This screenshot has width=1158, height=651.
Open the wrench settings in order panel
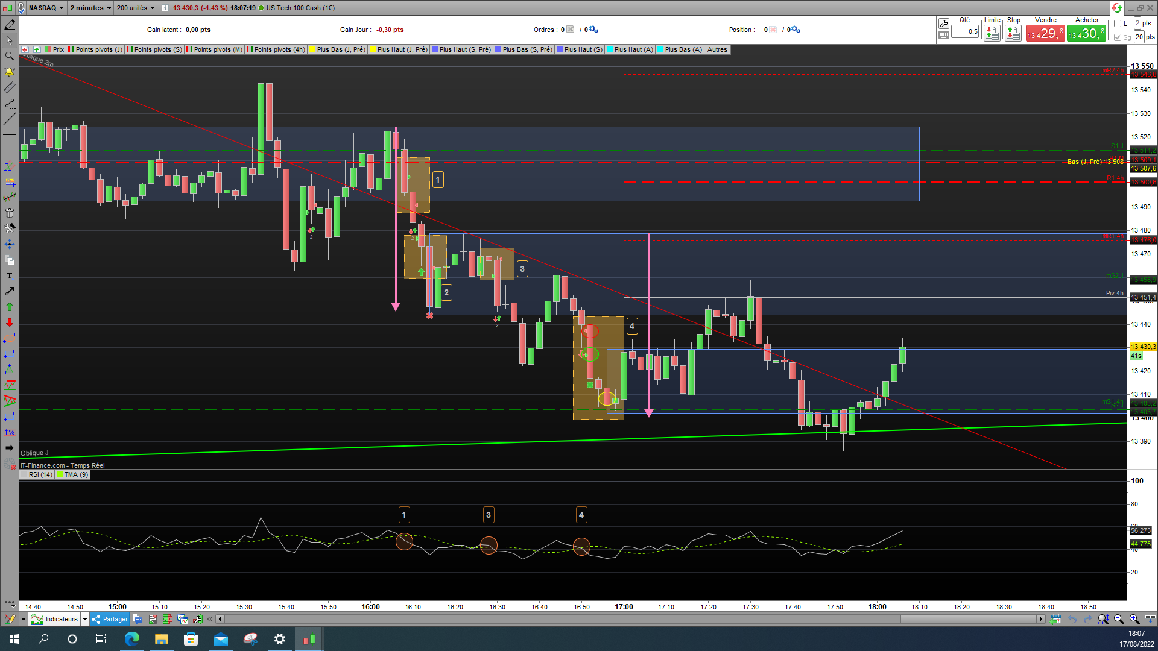coord(944,23)
